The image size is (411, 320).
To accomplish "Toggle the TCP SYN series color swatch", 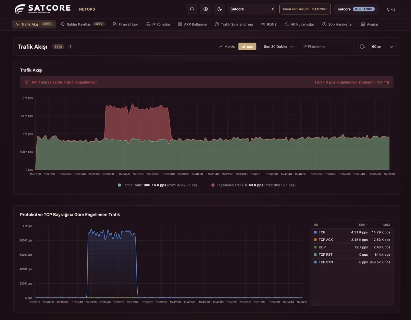I will click(x=315, y=262).
